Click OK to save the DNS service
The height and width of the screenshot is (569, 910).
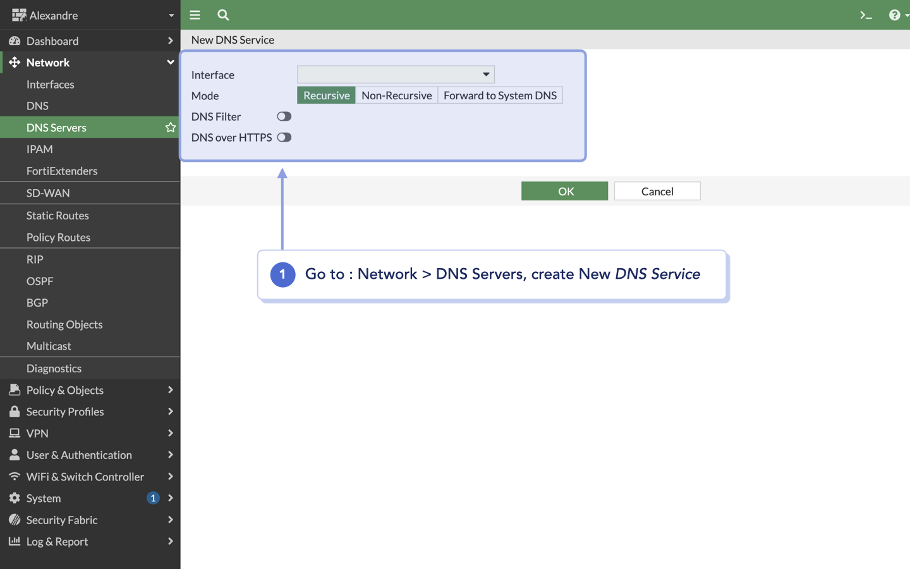564,190
